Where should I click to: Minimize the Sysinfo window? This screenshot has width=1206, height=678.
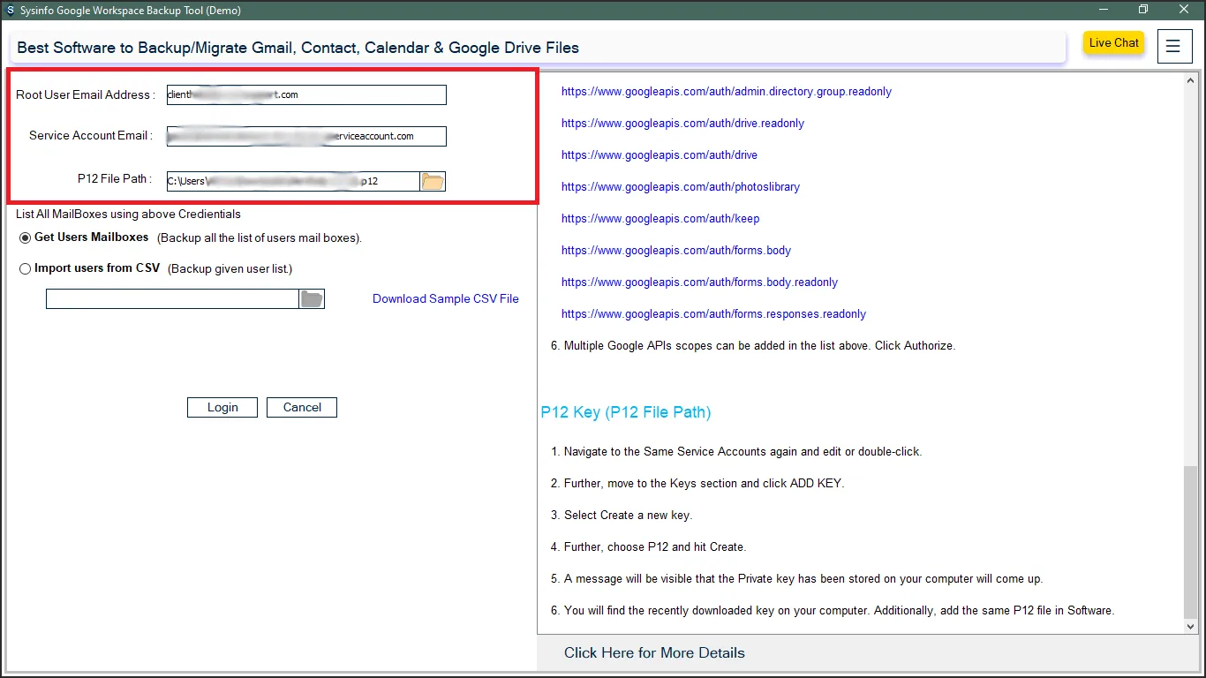coord(1103,10)
